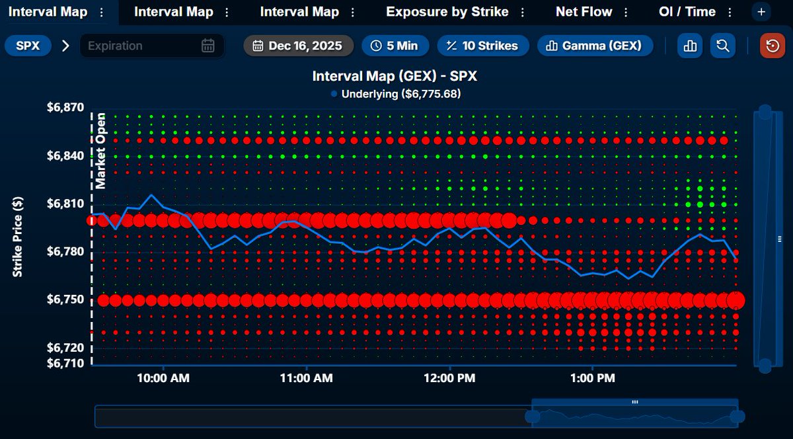
Task: Switch to Exposure by Strike tab
Action: (x=447, y=12)
